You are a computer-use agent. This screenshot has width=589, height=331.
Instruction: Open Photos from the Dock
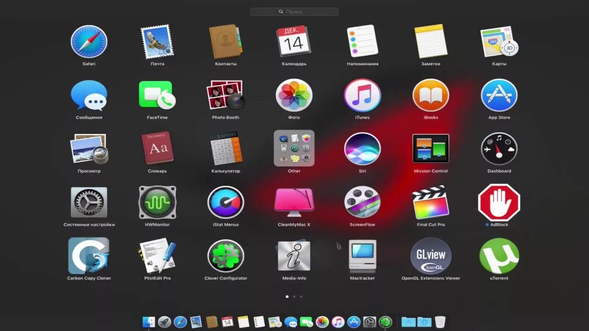[322, 322]
